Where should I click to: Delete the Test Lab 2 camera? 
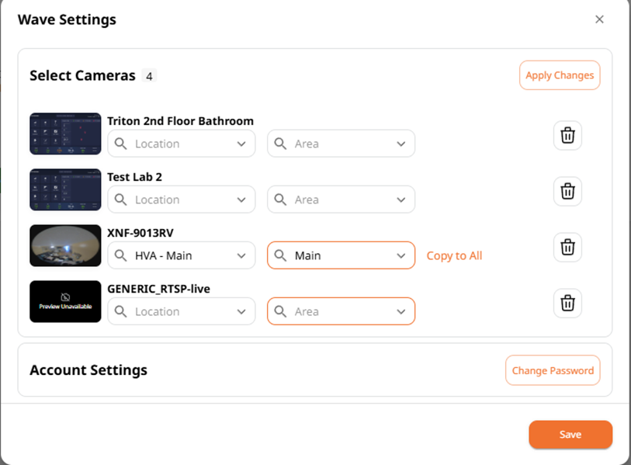tap(567, 191)
